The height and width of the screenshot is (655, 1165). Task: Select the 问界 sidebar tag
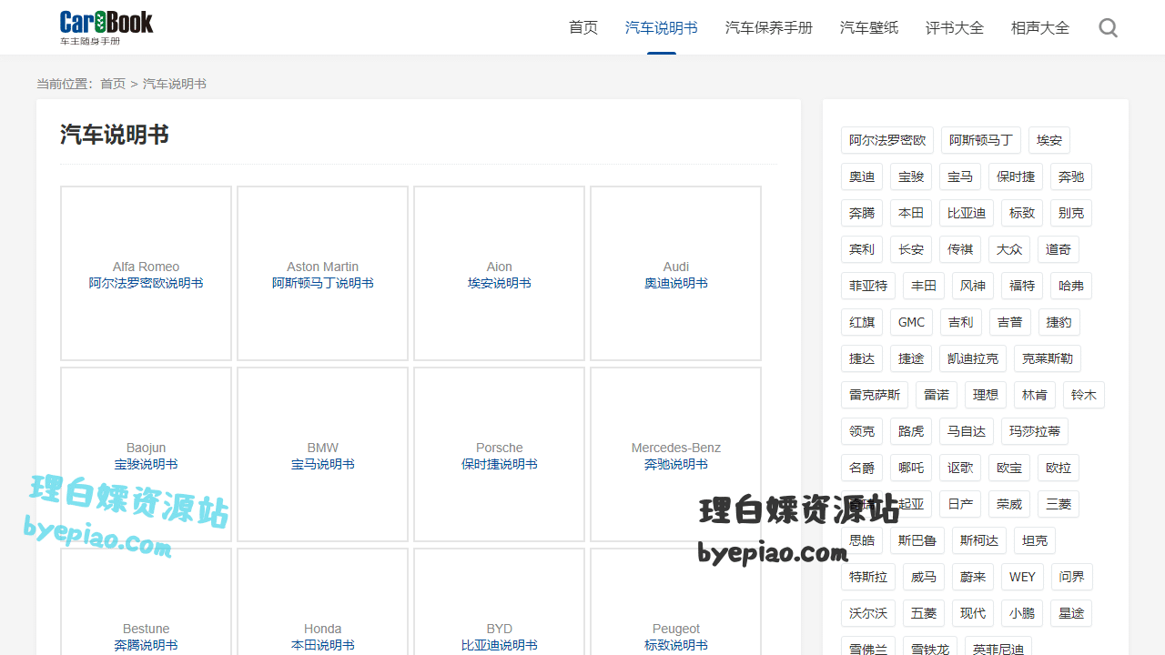[x=1071, y=577]
